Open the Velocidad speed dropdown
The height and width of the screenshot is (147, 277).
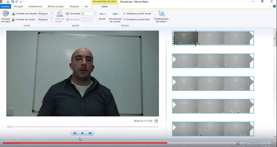point(94,14)
